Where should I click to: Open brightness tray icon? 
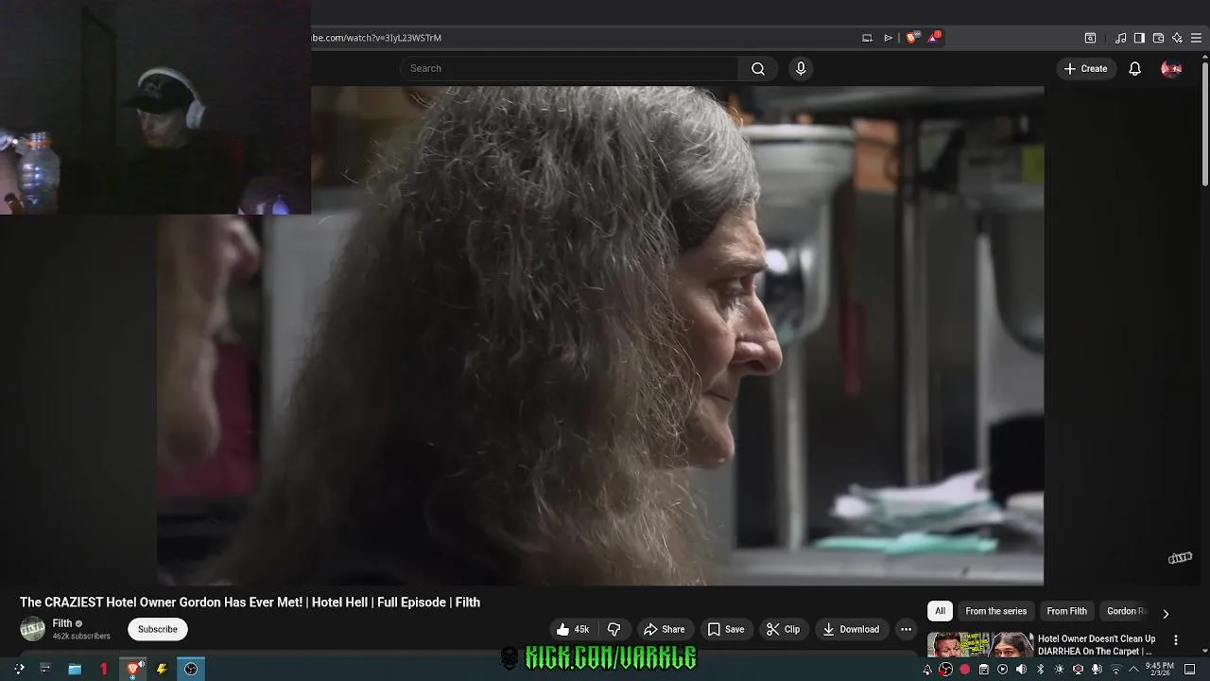(x=1059, y=670)
